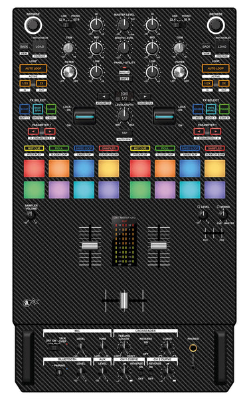249x400 pixels.
Task: Click the channel 2 volume fader cap
Action: click(x=159, y=246)
